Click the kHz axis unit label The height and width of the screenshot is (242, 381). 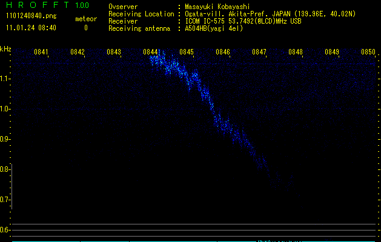click(5, 49)
